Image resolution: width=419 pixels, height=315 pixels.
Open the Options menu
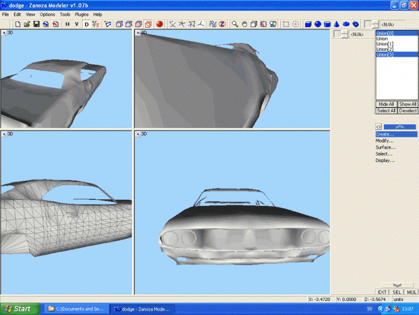[x=47, y=14]
